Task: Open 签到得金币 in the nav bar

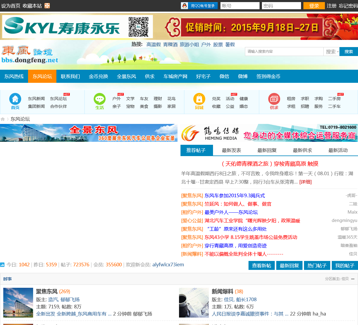Action: tap(268, 76)
